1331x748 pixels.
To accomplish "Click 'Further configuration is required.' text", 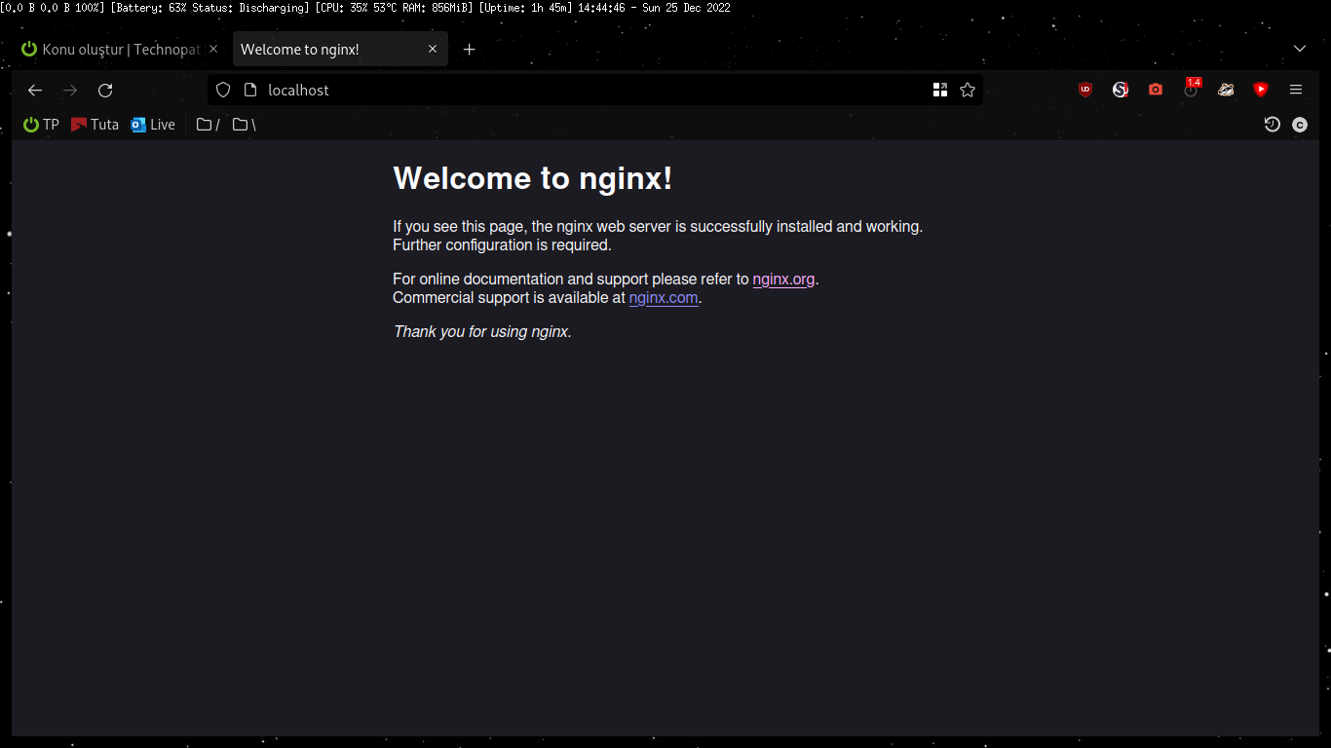I will click(x=502, y=245).
